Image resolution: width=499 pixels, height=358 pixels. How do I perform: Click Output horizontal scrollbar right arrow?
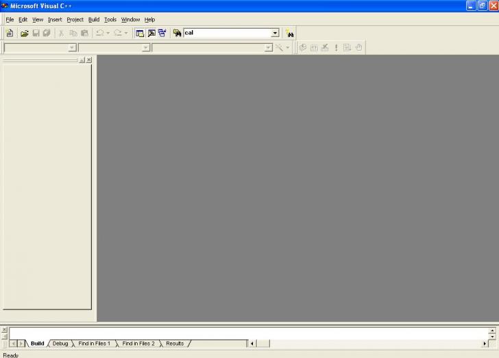[485, 344]
